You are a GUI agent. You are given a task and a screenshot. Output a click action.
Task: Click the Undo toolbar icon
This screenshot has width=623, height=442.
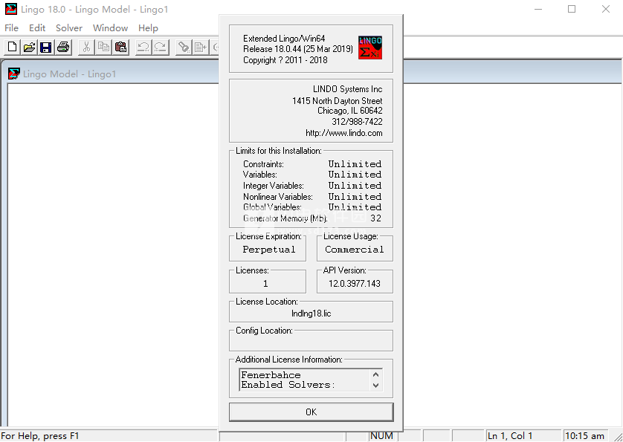coord(143,48)
